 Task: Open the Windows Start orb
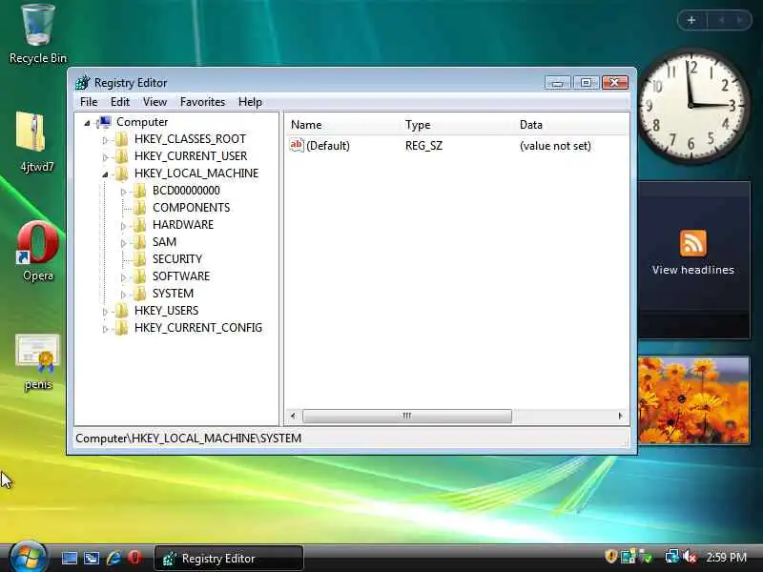[28, 557]
